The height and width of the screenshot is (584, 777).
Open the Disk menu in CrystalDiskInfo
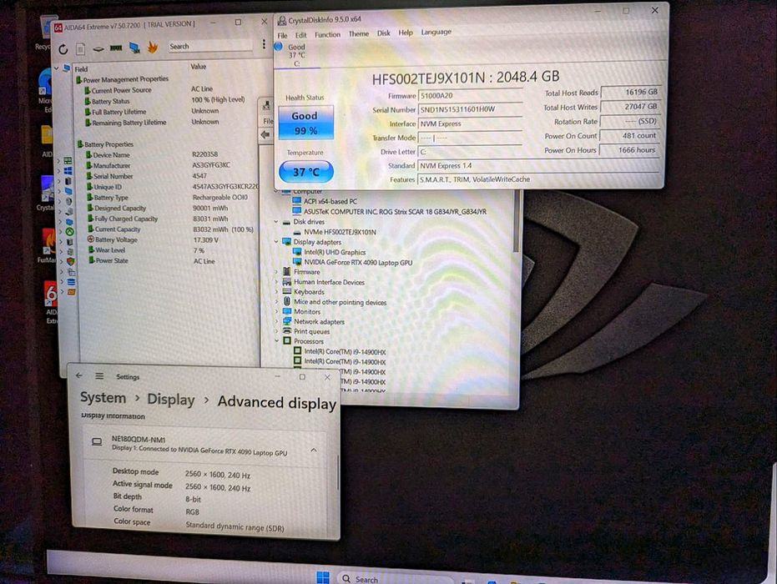tap(384, 33)
